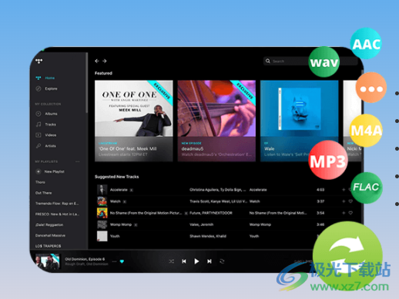
Task: Select the AAC format bubble
Action: pos(366,44)
